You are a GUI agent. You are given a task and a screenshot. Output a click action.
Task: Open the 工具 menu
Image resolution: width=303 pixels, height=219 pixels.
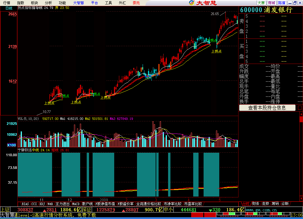[108, 3]
